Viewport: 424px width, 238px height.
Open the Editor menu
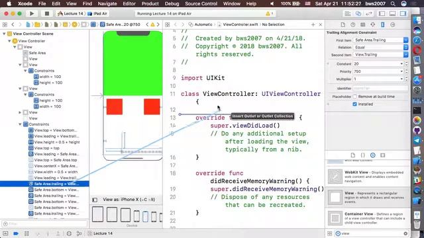[x=129, y=3]
